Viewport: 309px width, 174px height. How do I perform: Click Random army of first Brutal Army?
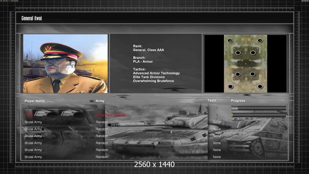point(102,122)
